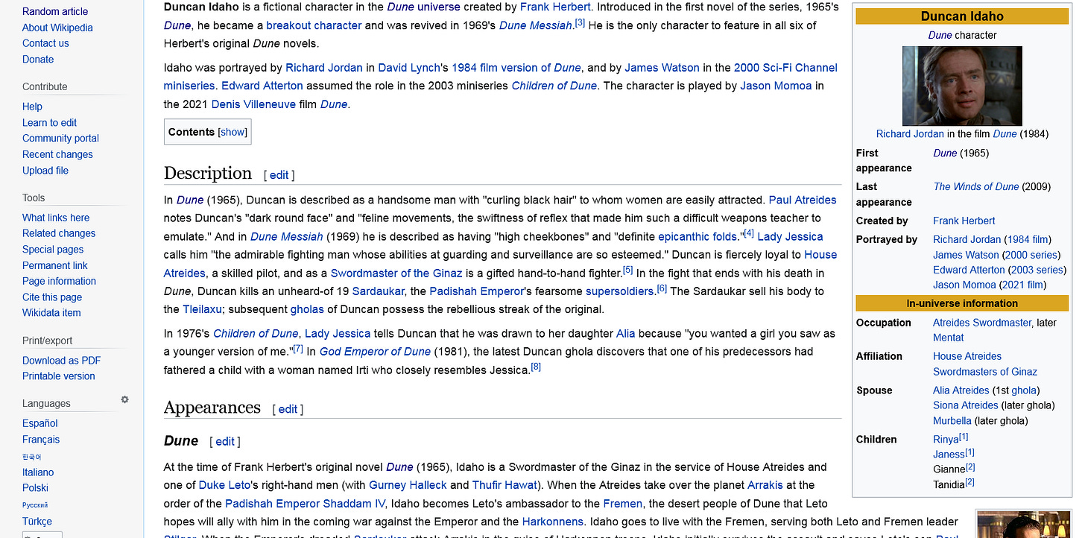The image size is (1085, 538).
Task: Open the Alia Atreides spouse link
Action: click(961, 390)
